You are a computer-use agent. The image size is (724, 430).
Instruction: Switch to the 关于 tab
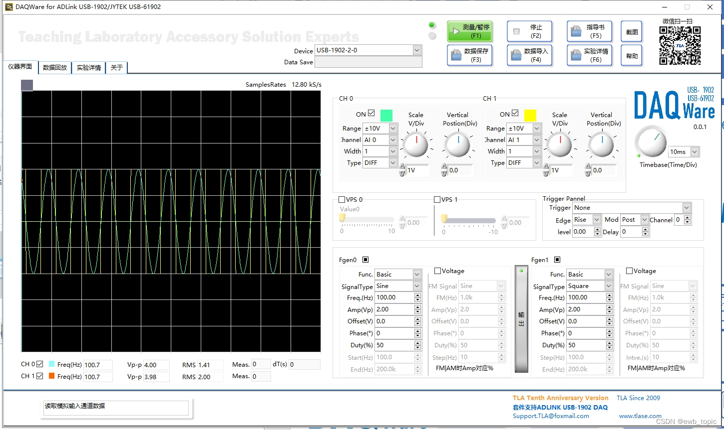click(117, 67)
